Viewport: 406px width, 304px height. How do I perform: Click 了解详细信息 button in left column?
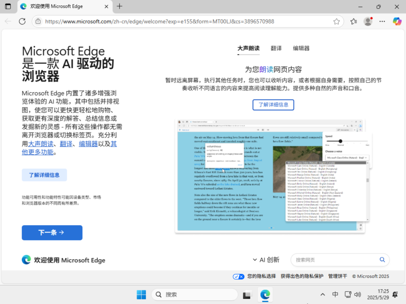pyautogui.click(x=44, y=175)
